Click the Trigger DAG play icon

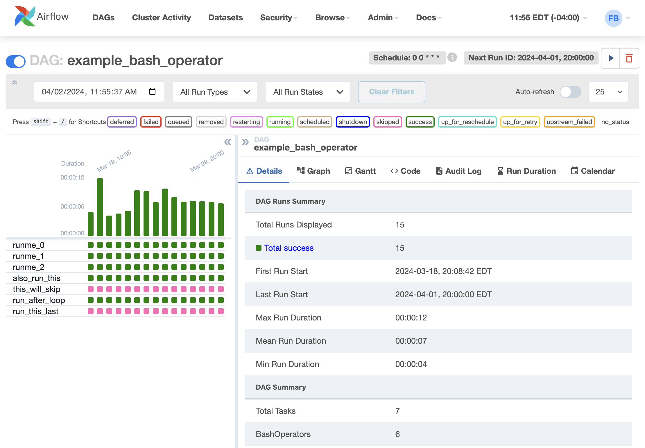point(611,58)
